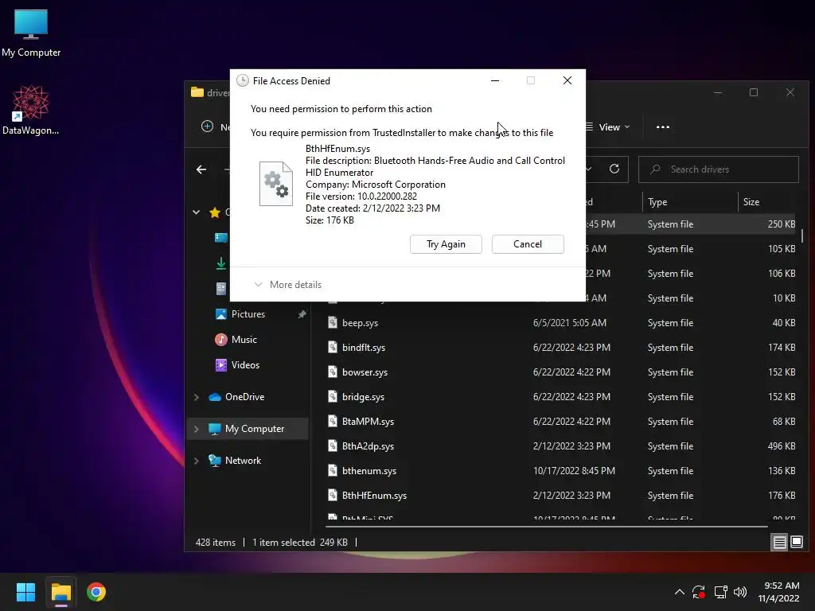815x611 pixels.
Task: Open the View dropdown in Explorer
Action: (x=608, y=127)
